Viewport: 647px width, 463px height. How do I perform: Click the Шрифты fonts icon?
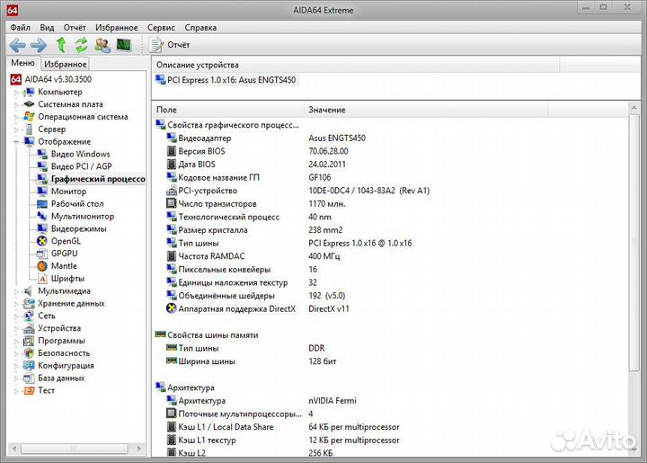(x=42, y=279)
